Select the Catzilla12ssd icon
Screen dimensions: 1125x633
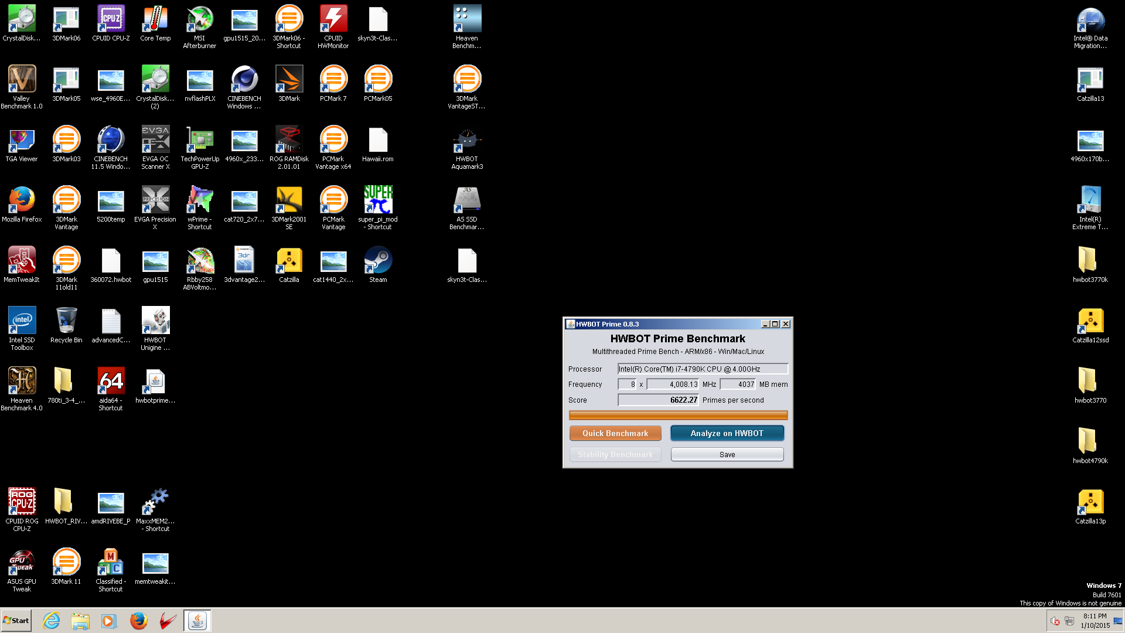(1090, 325)
